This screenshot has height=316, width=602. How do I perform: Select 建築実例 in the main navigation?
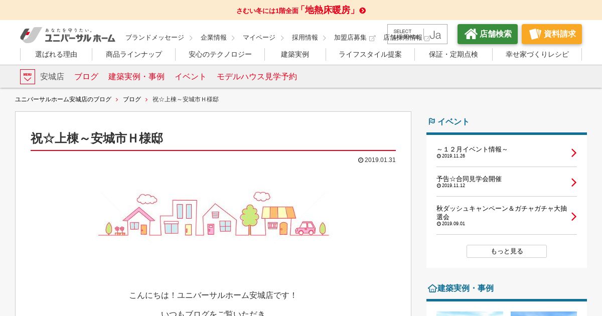[295, 54]
